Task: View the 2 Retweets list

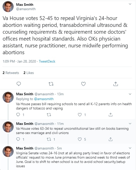Action: click(11, 73)
